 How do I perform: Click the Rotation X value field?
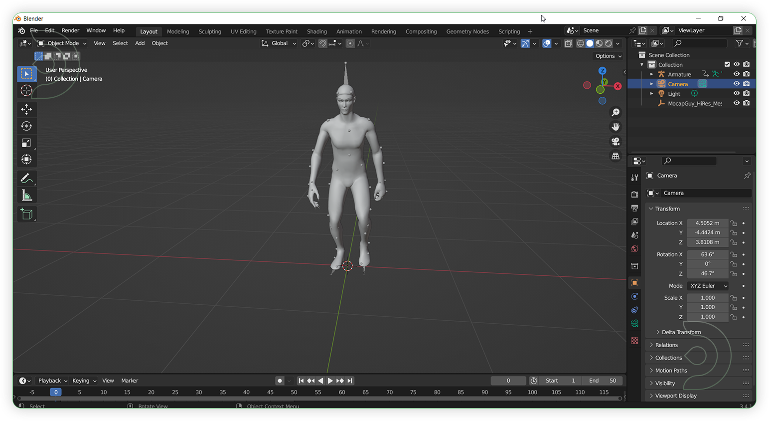pos(707,254)
